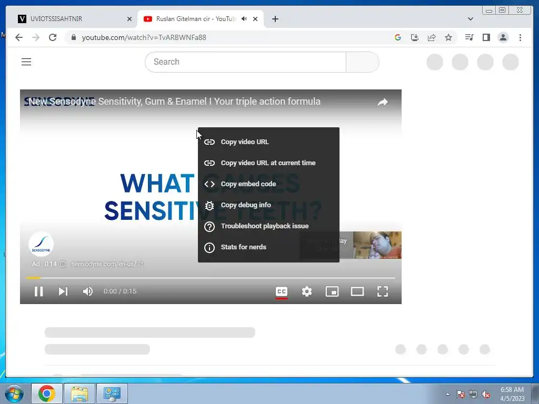The image size is (539, 404).
Task: Click the ad title New Sensodyne Sensitivity
Action: coord(174,102)
